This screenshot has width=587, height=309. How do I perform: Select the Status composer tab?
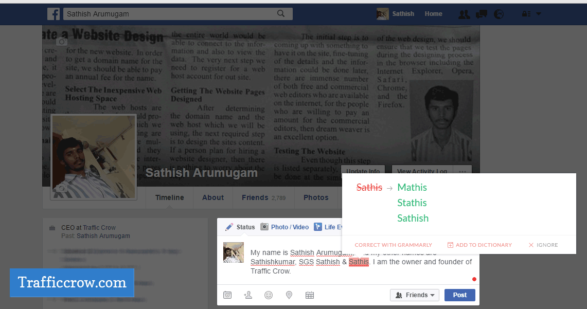(x=240, y=227)
